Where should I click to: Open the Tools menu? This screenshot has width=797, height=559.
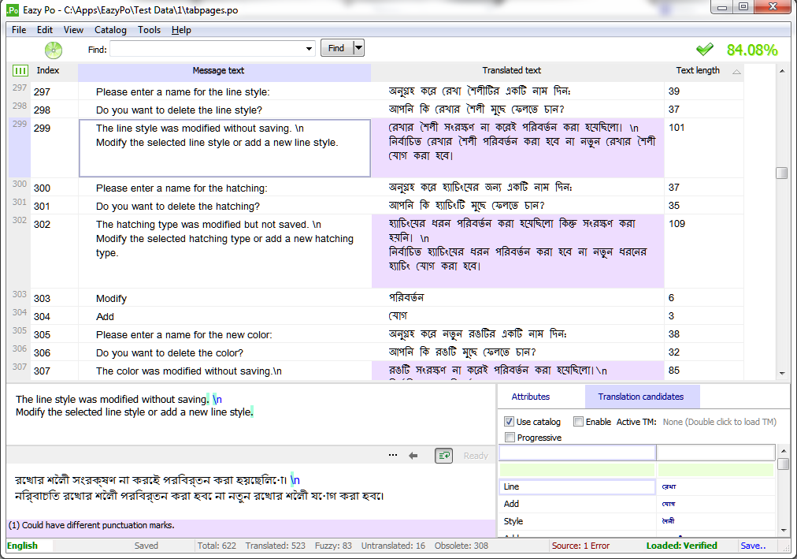149,30
